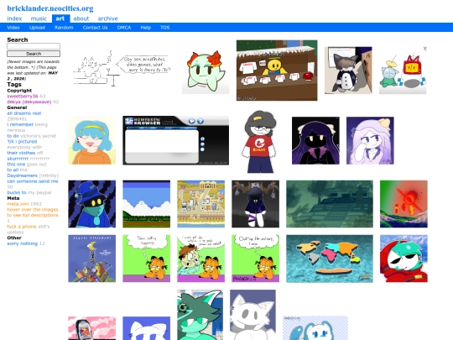Open the grey-eyed white cat thumbnail
Viewport: 453px width, 340px height.
click(x=253, y=315)
